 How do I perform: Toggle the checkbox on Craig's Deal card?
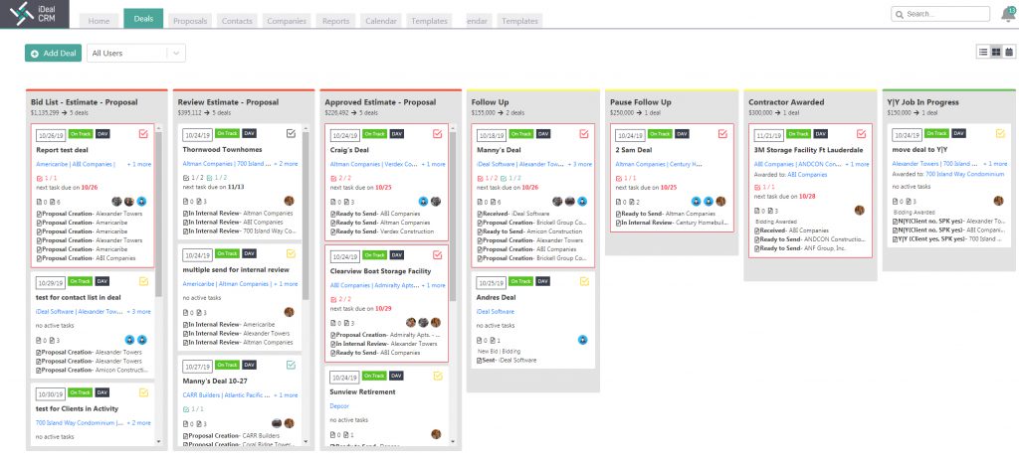438,134
